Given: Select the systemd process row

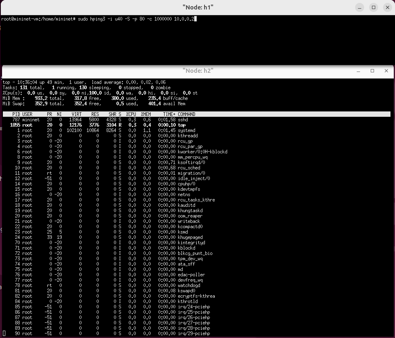Looking at the screenshot, I should pos(186,130).
